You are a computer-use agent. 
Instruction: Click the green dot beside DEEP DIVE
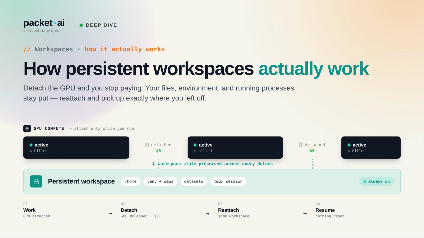[x=81, y=25]
